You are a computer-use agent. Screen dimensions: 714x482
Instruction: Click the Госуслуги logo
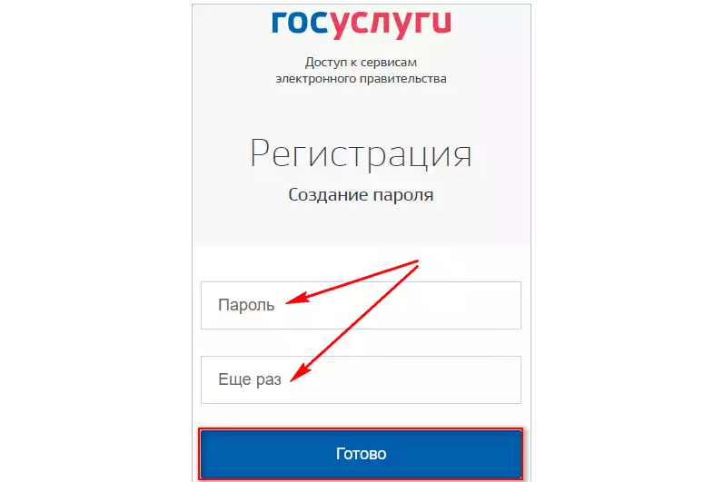point(362,24)
